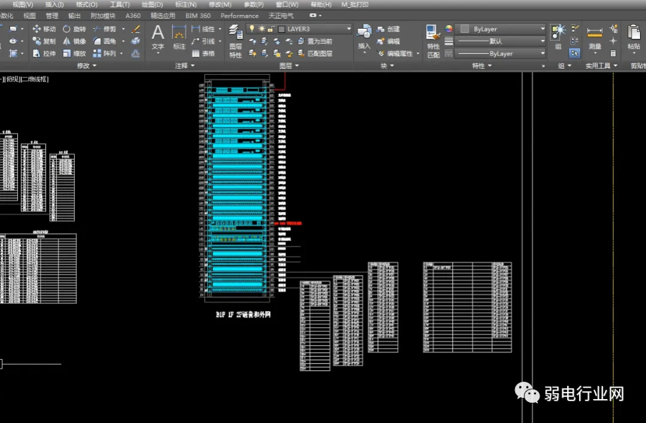Open the 工具(T) menu
646x423 pixels.
(x=120, y=5)
